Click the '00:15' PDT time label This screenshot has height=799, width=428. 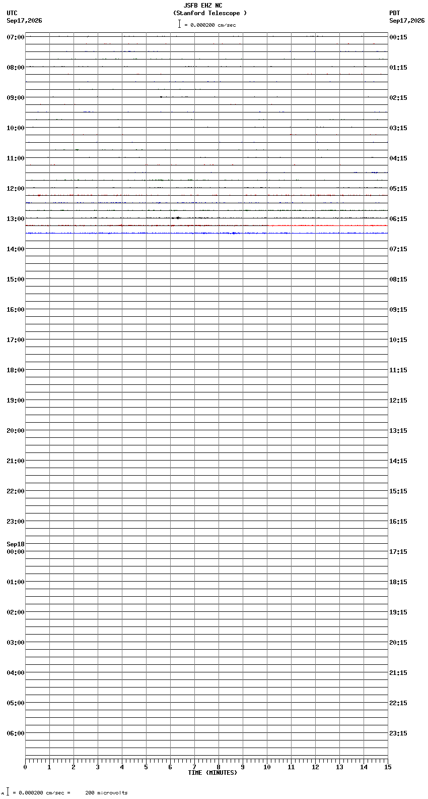398,37
